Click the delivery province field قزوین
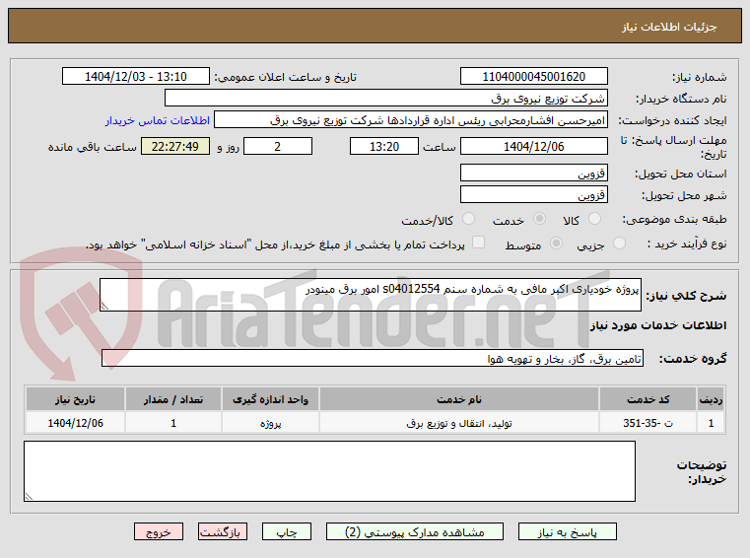 tap(534, 173)
